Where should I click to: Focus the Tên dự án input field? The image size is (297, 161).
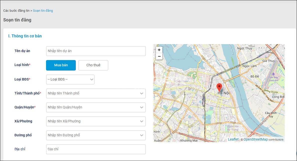click(96, 51)
